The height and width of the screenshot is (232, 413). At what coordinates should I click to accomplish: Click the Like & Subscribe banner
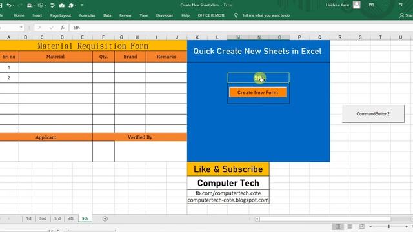coord(228,169)
